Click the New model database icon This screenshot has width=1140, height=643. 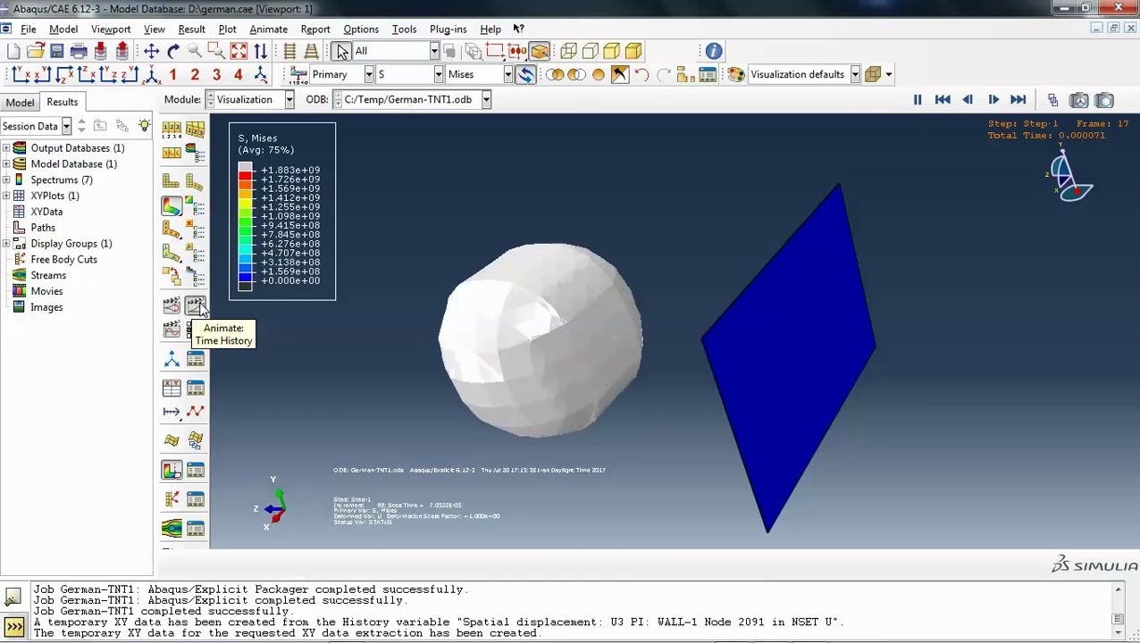click(x=13, y=51)
